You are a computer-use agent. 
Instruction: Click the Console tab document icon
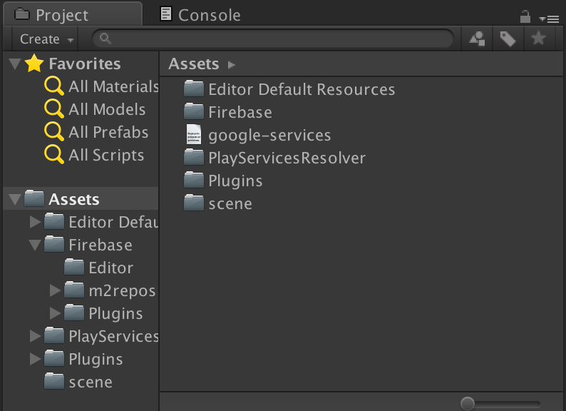coord(165,14)
